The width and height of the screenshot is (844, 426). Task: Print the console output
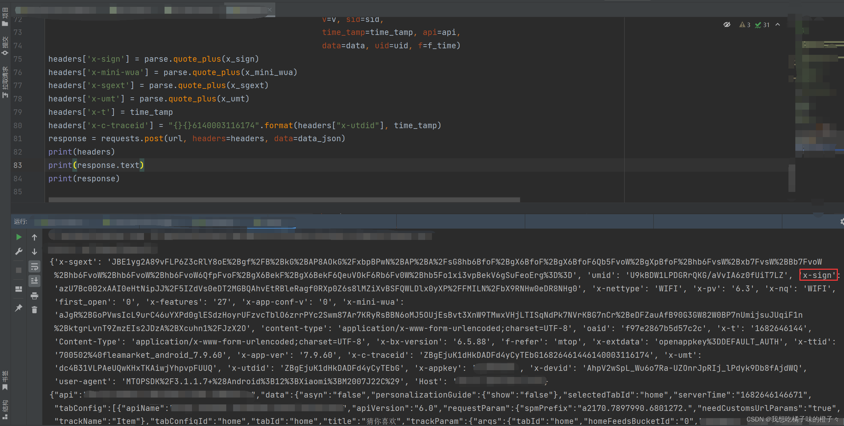(x=34, y=295)
